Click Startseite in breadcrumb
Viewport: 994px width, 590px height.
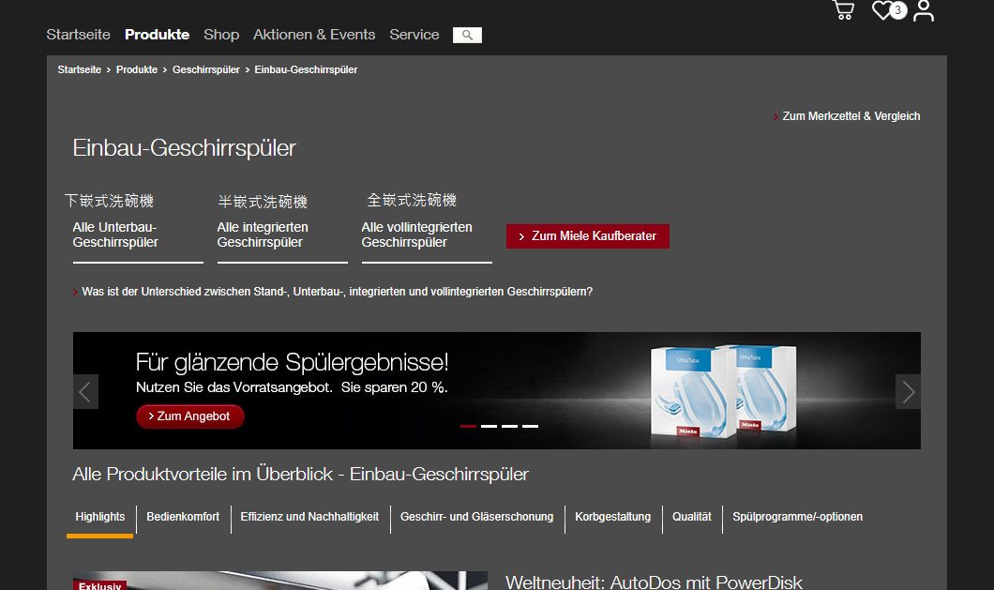pos(80,69)
